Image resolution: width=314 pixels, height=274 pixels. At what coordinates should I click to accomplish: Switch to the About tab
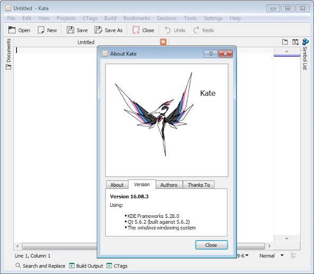pos(117,185)
